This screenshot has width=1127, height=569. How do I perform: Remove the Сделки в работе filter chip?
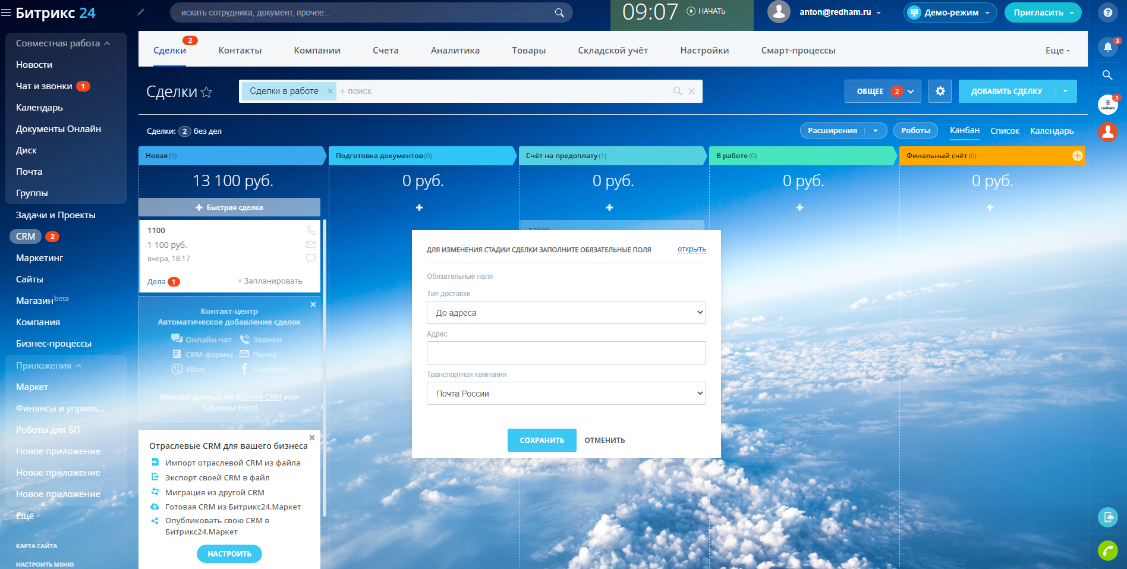tap(330, 92)
